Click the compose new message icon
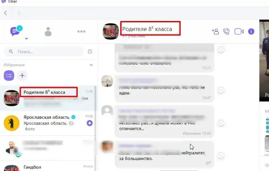 [x=90, y=51]
